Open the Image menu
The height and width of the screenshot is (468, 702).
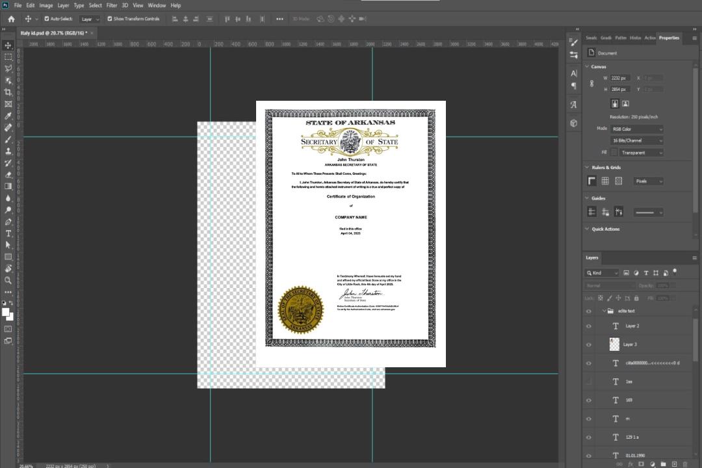(x=45, y=5)
